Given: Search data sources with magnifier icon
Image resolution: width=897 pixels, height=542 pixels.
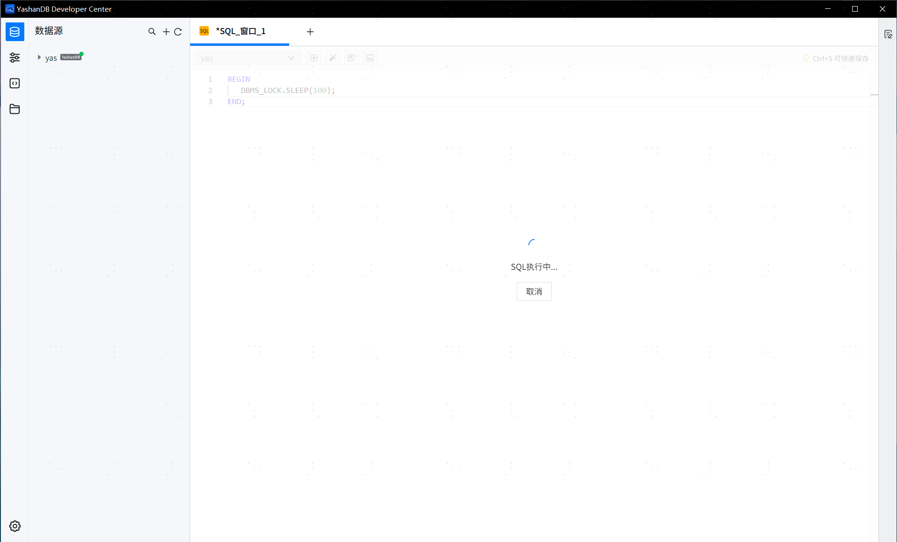Looking at the screenshot, I should [152, 32].
